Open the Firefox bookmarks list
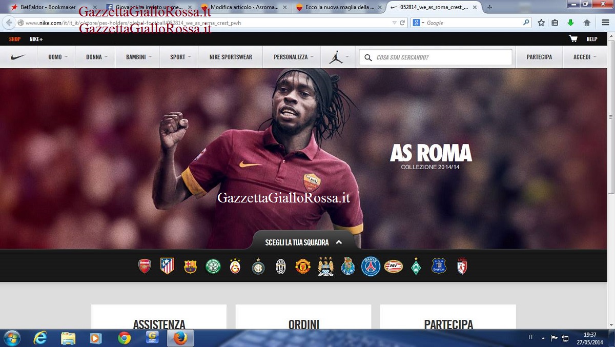Viewport: 615px width, 347px height. pos(555,23)
